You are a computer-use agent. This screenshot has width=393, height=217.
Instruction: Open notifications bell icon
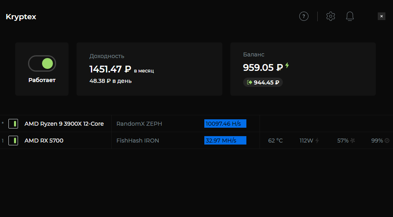tap(350, 16)
